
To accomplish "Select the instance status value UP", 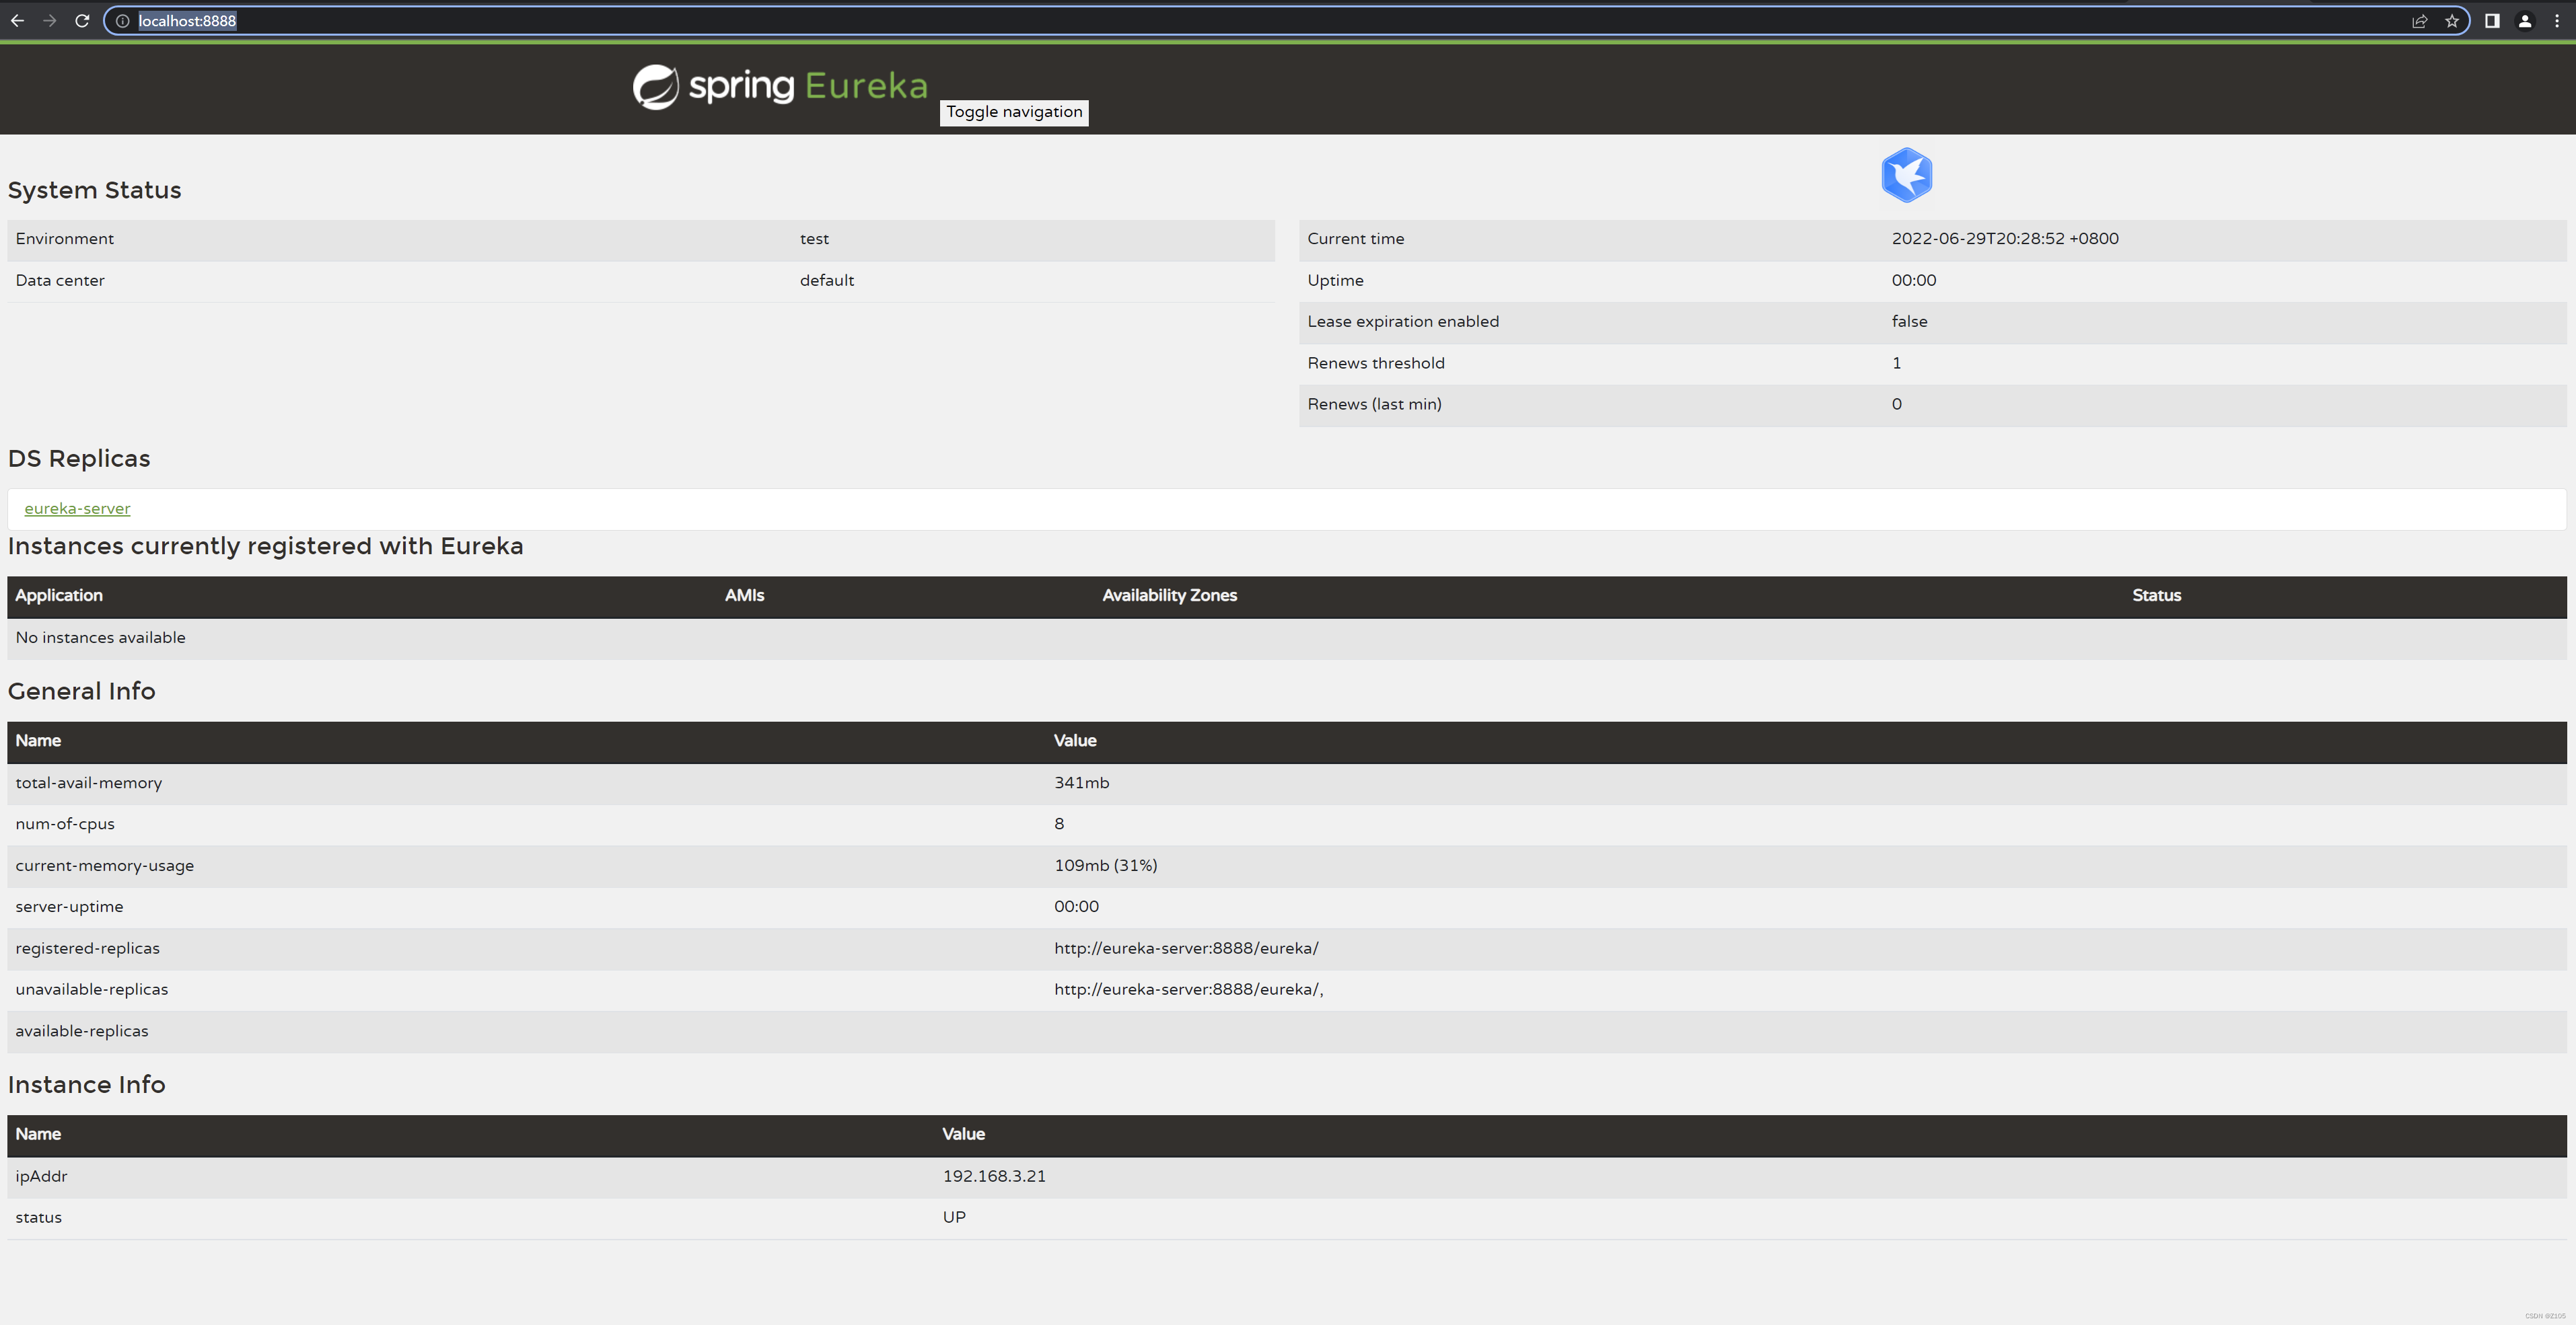I will [x=954, y=1218].
